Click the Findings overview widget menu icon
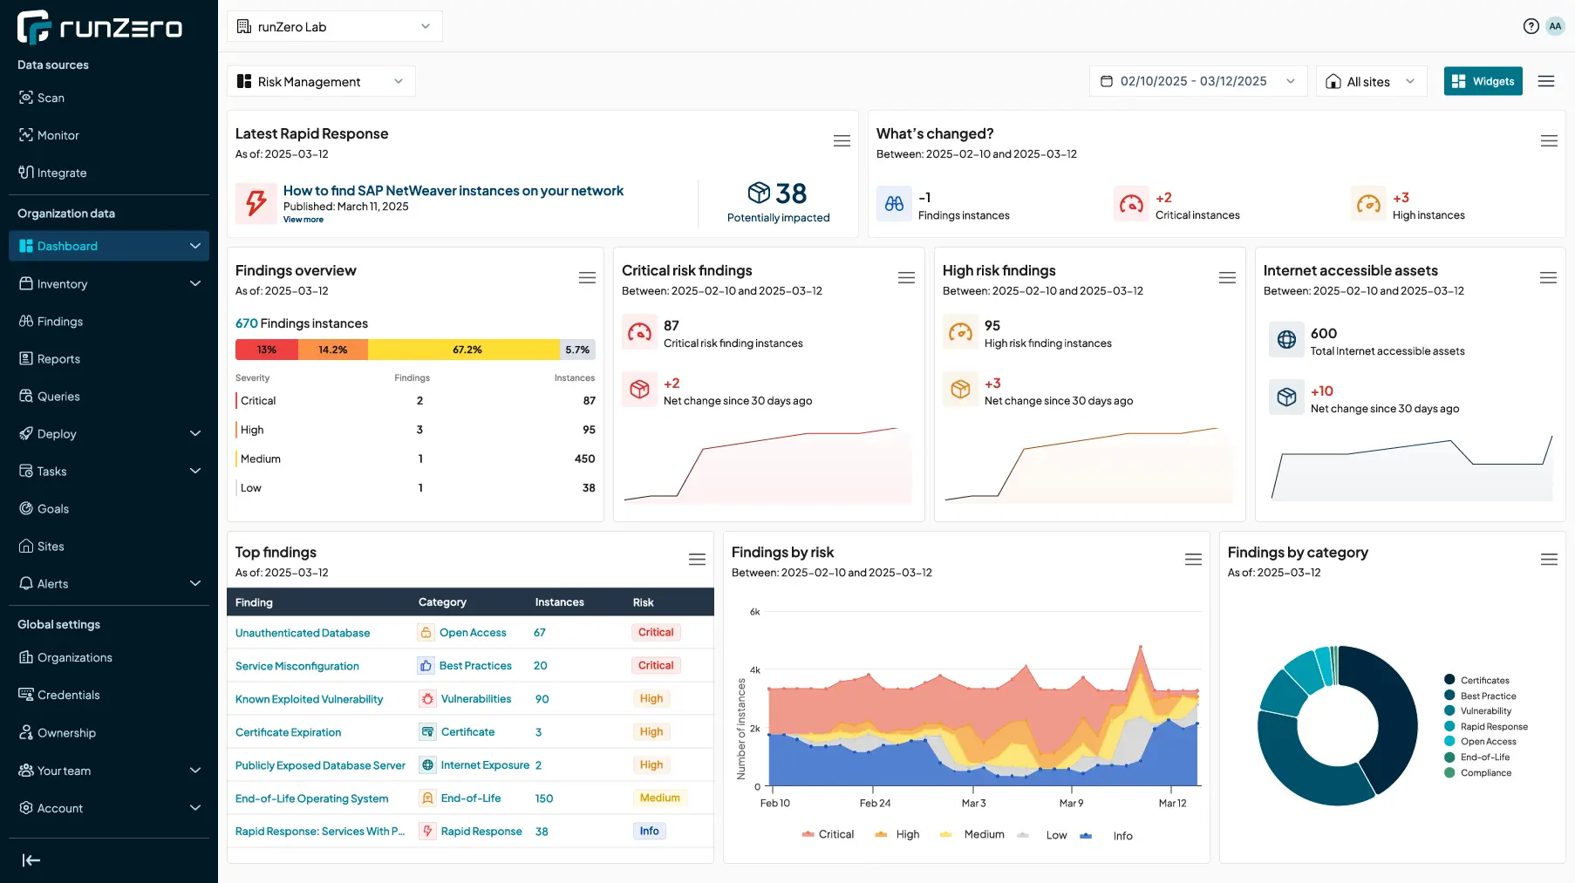Image resolution: width=1575 pixels, height=883 pixels. 587,278
